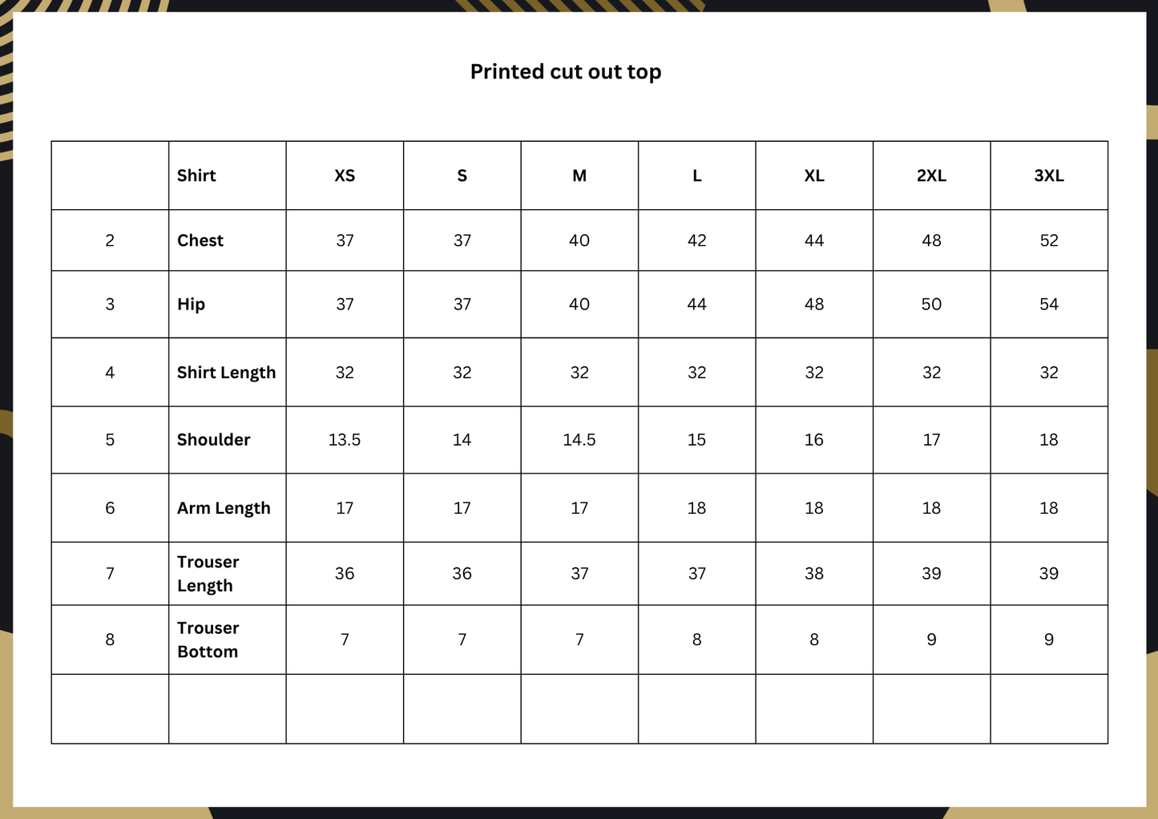1158x819 pixels.
Task: Click the Chest row label
Action: [200, 240]
